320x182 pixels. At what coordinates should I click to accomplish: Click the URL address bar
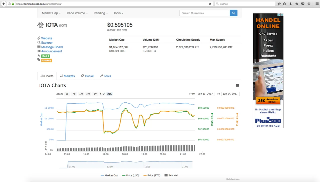(x=110, y=4)
